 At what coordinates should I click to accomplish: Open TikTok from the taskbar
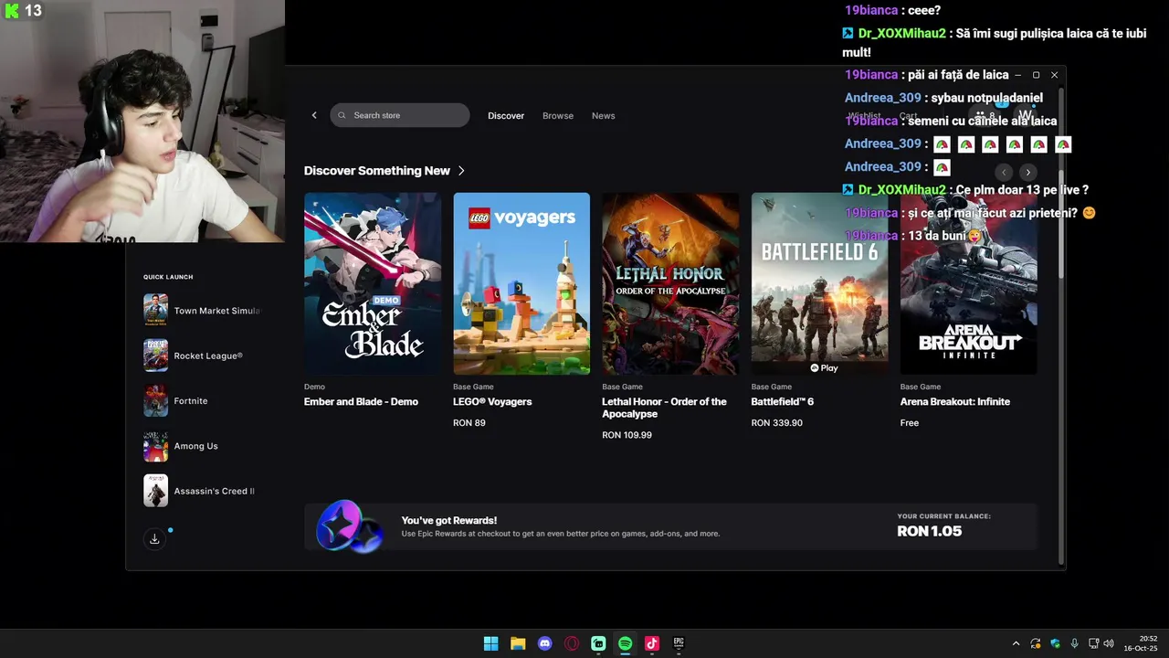coord(652,643)
